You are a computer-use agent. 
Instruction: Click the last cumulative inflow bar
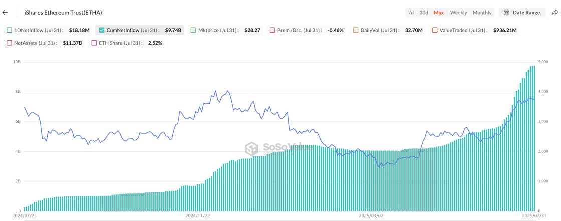click(534, 138)
